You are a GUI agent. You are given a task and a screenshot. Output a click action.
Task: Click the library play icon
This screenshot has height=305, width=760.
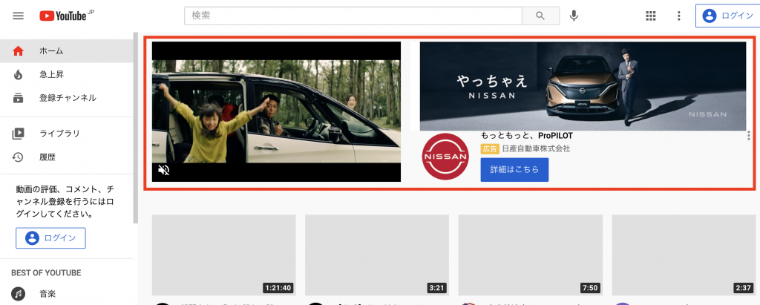[18, 134]
